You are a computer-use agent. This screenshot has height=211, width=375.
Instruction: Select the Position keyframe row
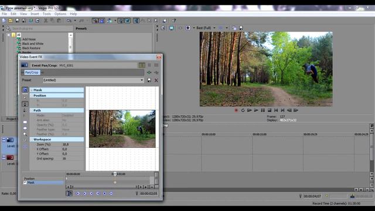[43, 178]
